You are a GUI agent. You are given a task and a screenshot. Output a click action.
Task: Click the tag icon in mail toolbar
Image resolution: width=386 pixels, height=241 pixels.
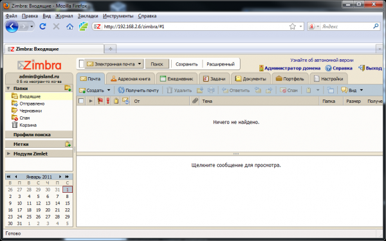[x=308, y=90]
